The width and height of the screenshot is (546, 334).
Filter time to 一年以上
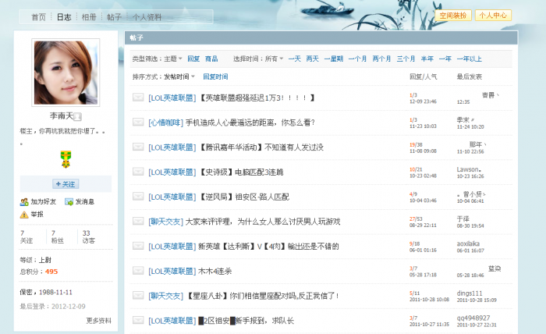coord(470,59)
